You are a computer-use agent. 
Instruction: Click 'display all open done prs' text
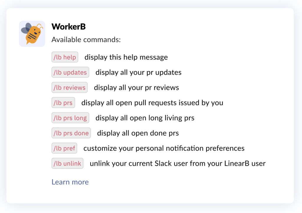tap(138, 133)
